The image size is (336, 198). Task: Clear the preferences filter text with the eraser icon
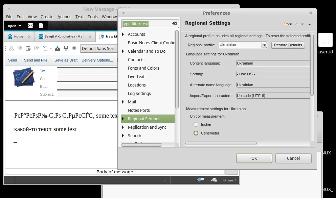click(x=175, y=24)
